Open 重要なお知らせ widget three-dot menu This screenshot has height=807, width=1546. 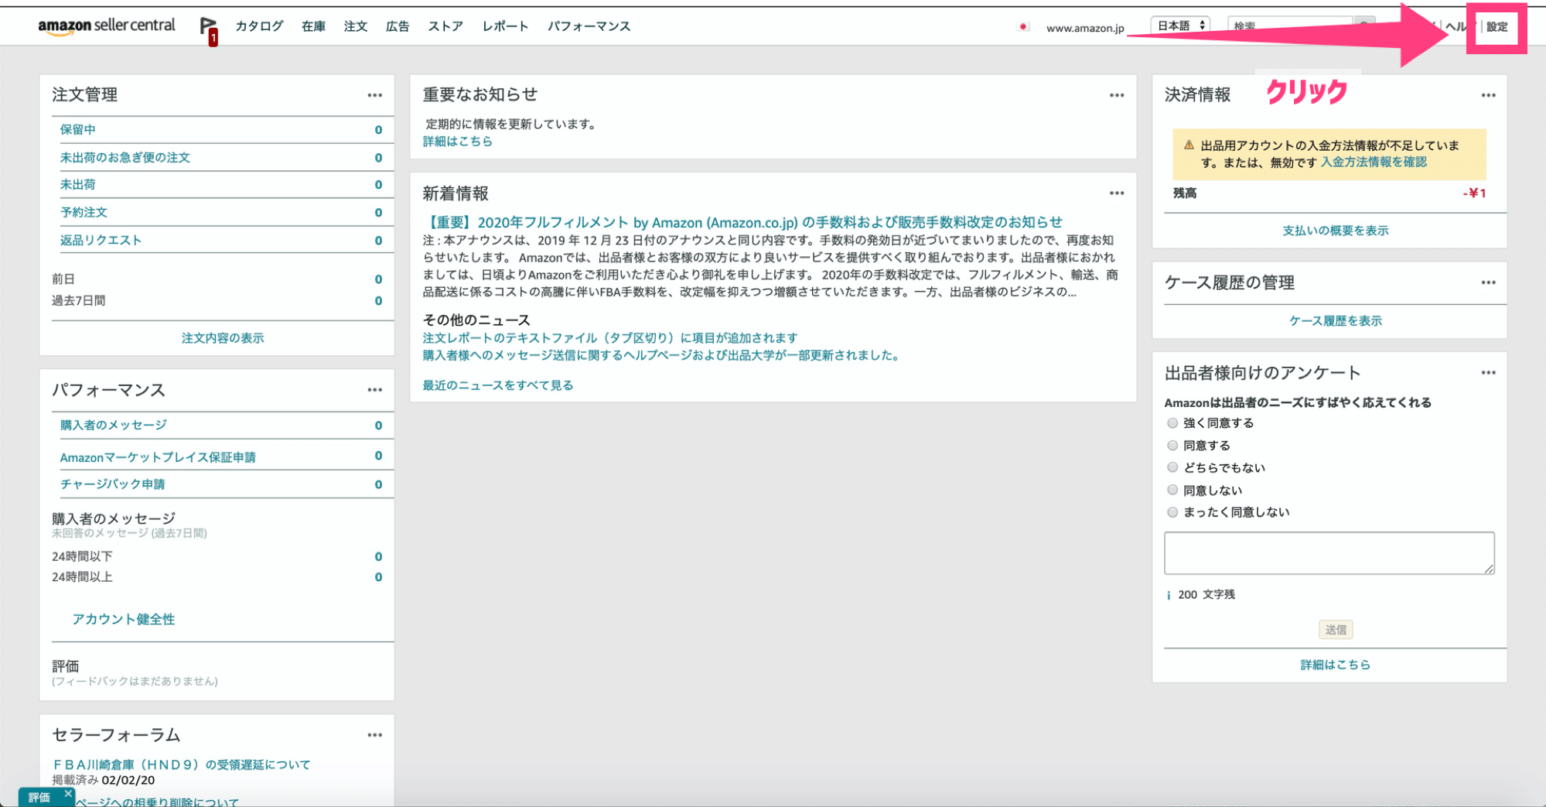click(1117, 95)
